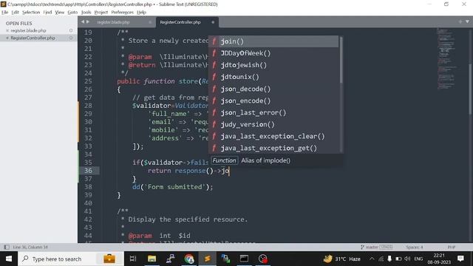Viewport: 473px width, 266px height.
Task: Open File Explorer from taskbar
Action: point(152,259)
